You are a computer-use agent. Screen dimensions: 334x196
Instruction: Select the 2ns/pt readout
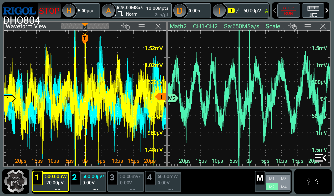pyautogui.click(x=161, y=15)
